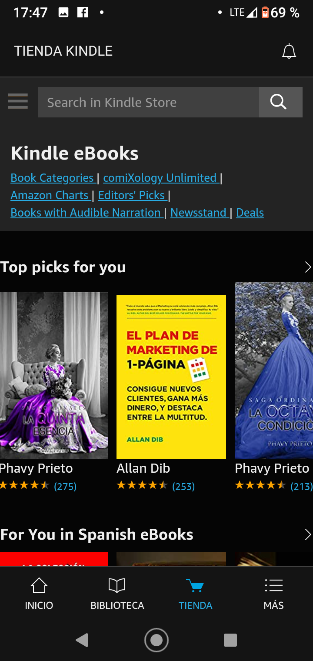Open the Más menu icon
Image resolution: width=313 pixels, height=661 pixels.
click(273, 585)
